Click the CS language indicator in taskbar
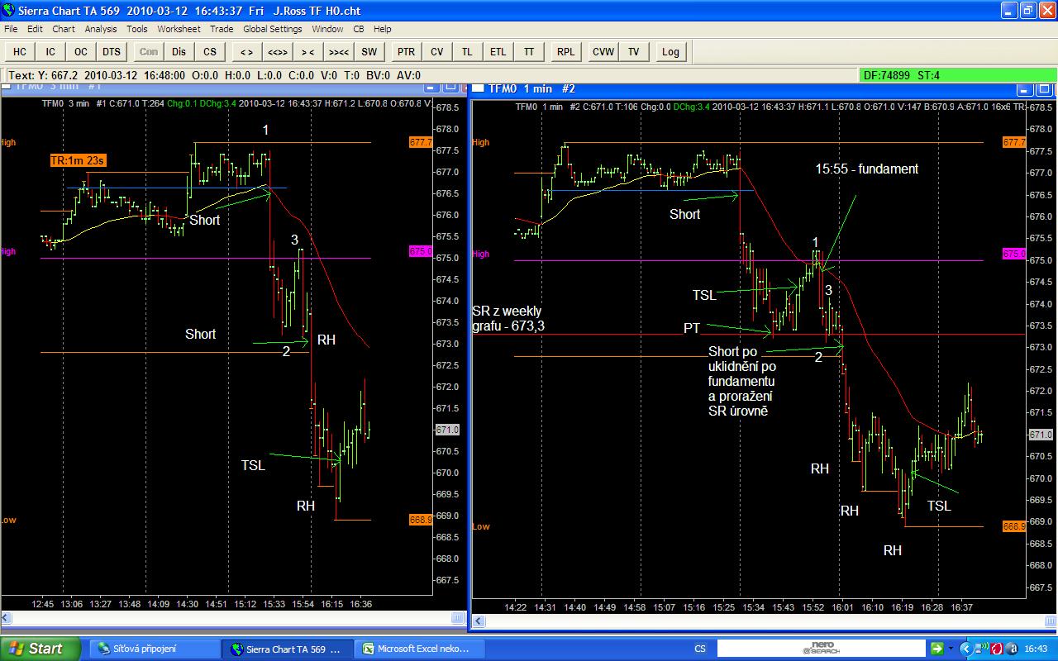 coord(700,649)
